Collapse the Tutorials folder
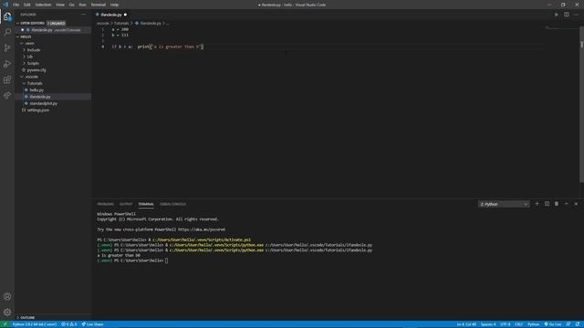The width and height of the screenshot is (584, 328). pos(35,83)
